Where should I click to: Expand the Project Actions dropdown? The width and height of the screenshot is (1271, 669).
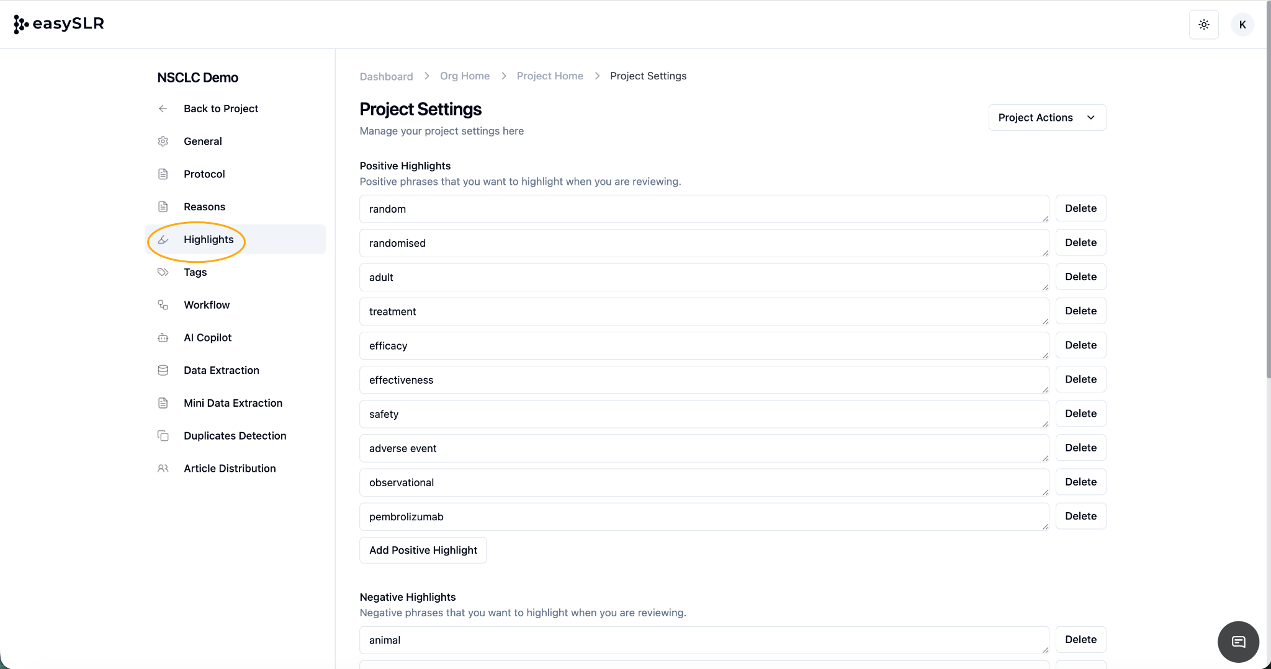coord(1047,118)
